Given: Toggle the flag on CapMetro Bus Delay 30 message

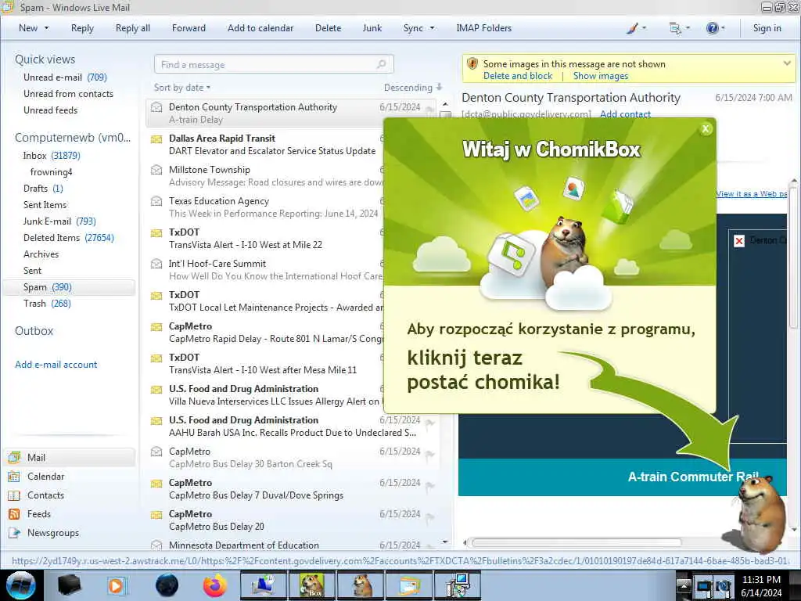Looking at the screenshot, I should point(430,454).
